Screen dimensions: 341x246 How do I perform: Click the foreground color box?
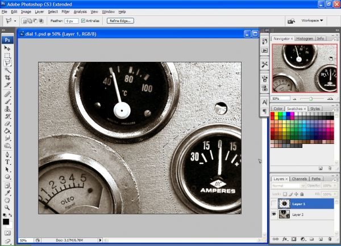coord(6,222)
